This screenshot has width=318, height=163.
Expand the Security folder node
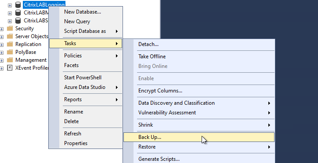pos(2,29)
